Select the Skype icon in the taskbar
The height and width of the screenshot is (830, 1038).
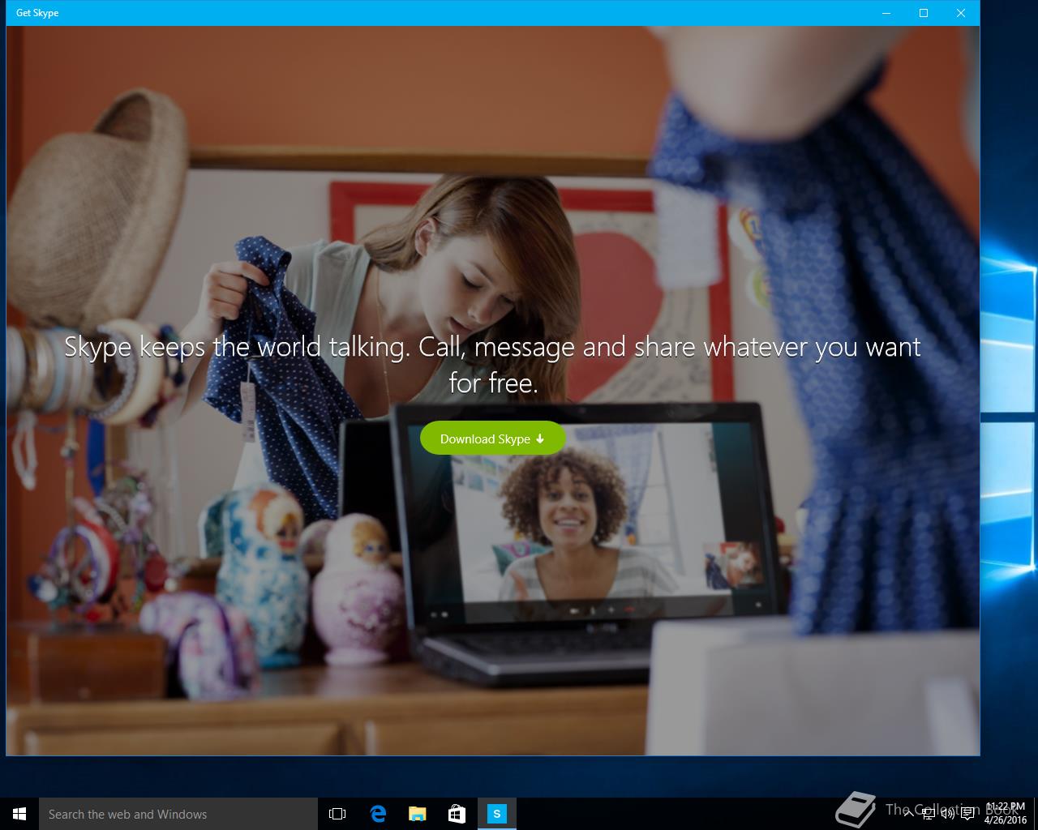496,814
